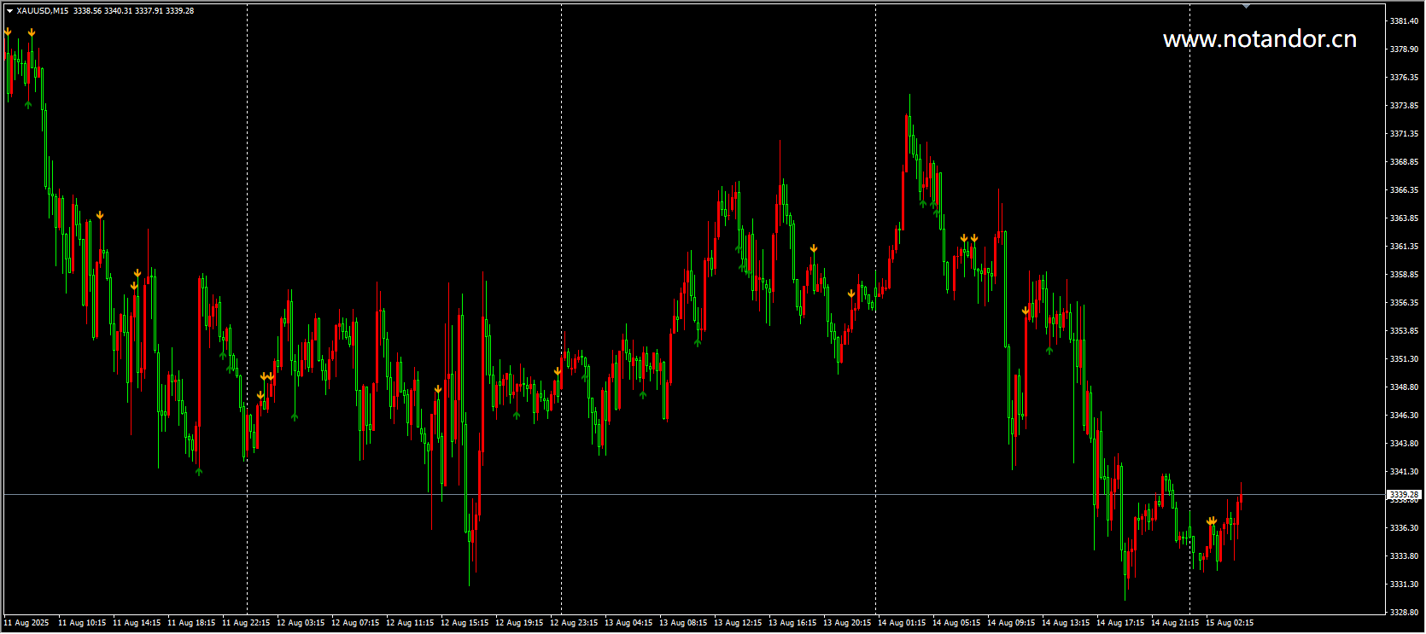Viewport: 1426px width, 634px height.
Task: Click the 13 Aug 08:15 time label
Action: click(683, 623)
